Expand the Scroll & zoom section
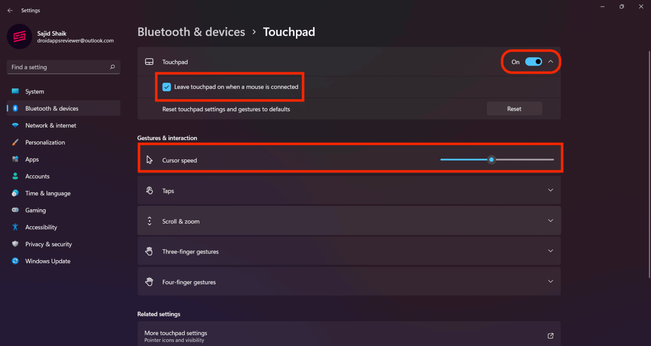This screenshot has width=651, height=346. coord(550,221)
